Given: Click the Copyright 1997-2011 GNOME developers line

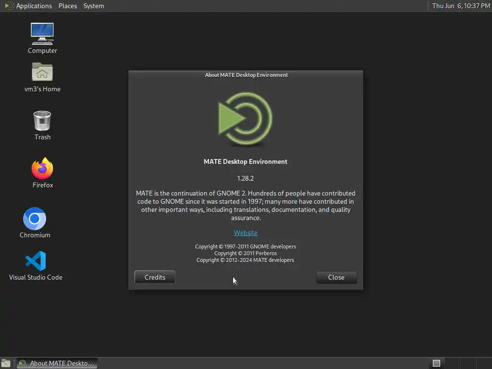Looking at the screenshot, I should point(246,246).
